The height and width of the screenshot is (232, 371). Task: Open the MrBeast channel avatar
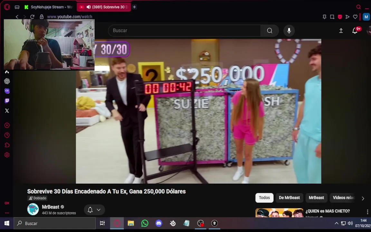33,209
